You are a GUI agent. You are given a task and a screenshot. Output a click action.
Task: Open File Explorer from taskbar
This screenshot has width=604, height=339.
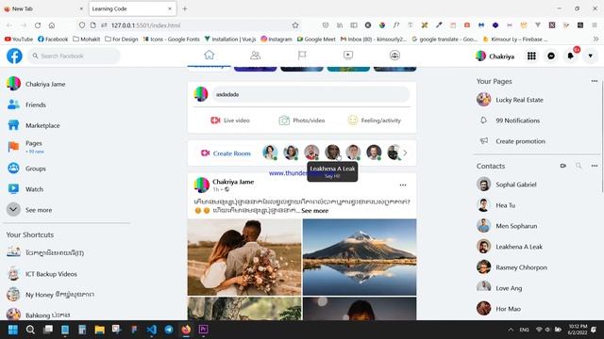point(99,330)
